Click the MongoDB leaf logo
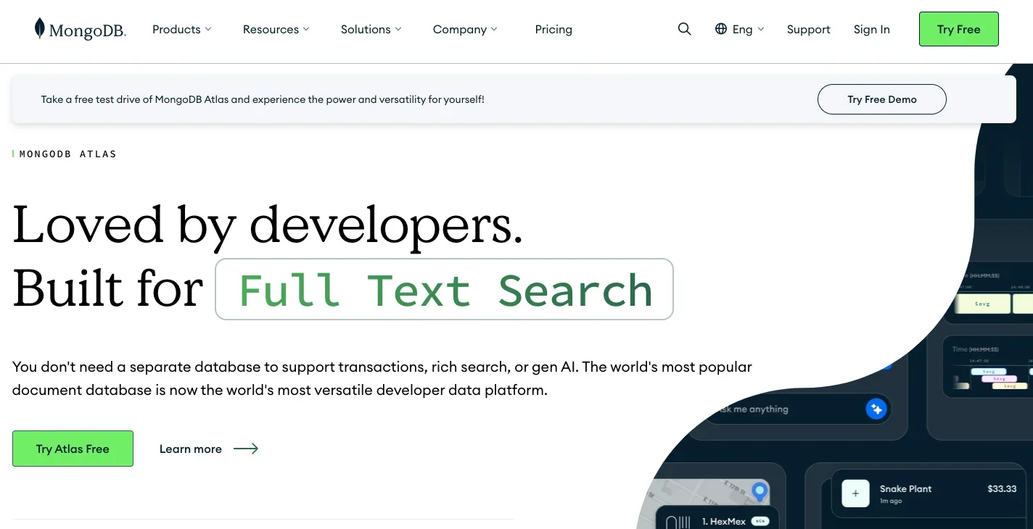Screen dimensions: 1033x529 coord(40,29)
